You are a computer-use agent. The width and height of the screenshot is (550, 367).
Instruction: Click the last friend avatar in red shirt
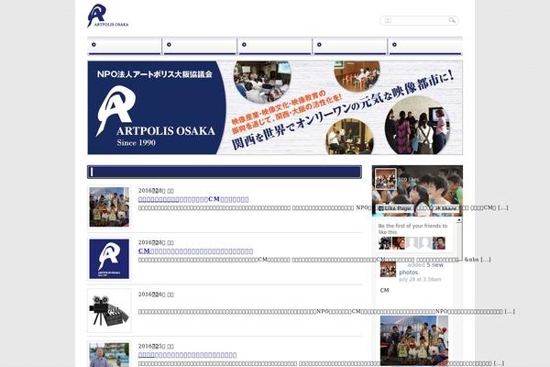(x=439, y=243)
